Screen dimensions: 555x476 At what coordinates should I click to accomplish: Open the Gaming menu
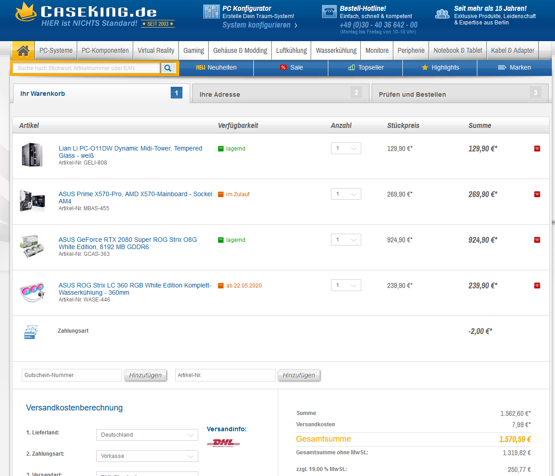click(x=194, y=51)
